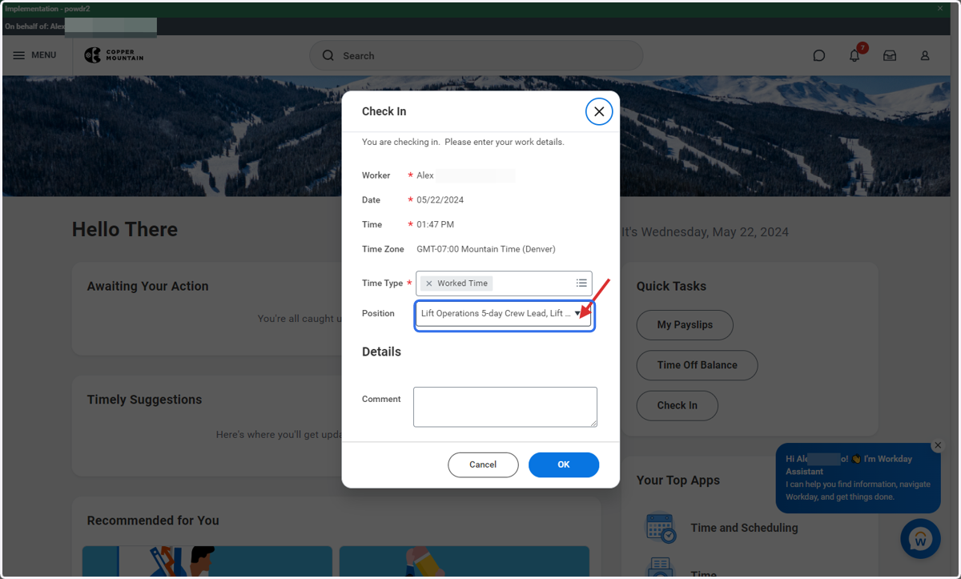Open notifications bell icon
The width and height of the screenshot is (961, 579).
pyautogui.click(x=854, y=55)
